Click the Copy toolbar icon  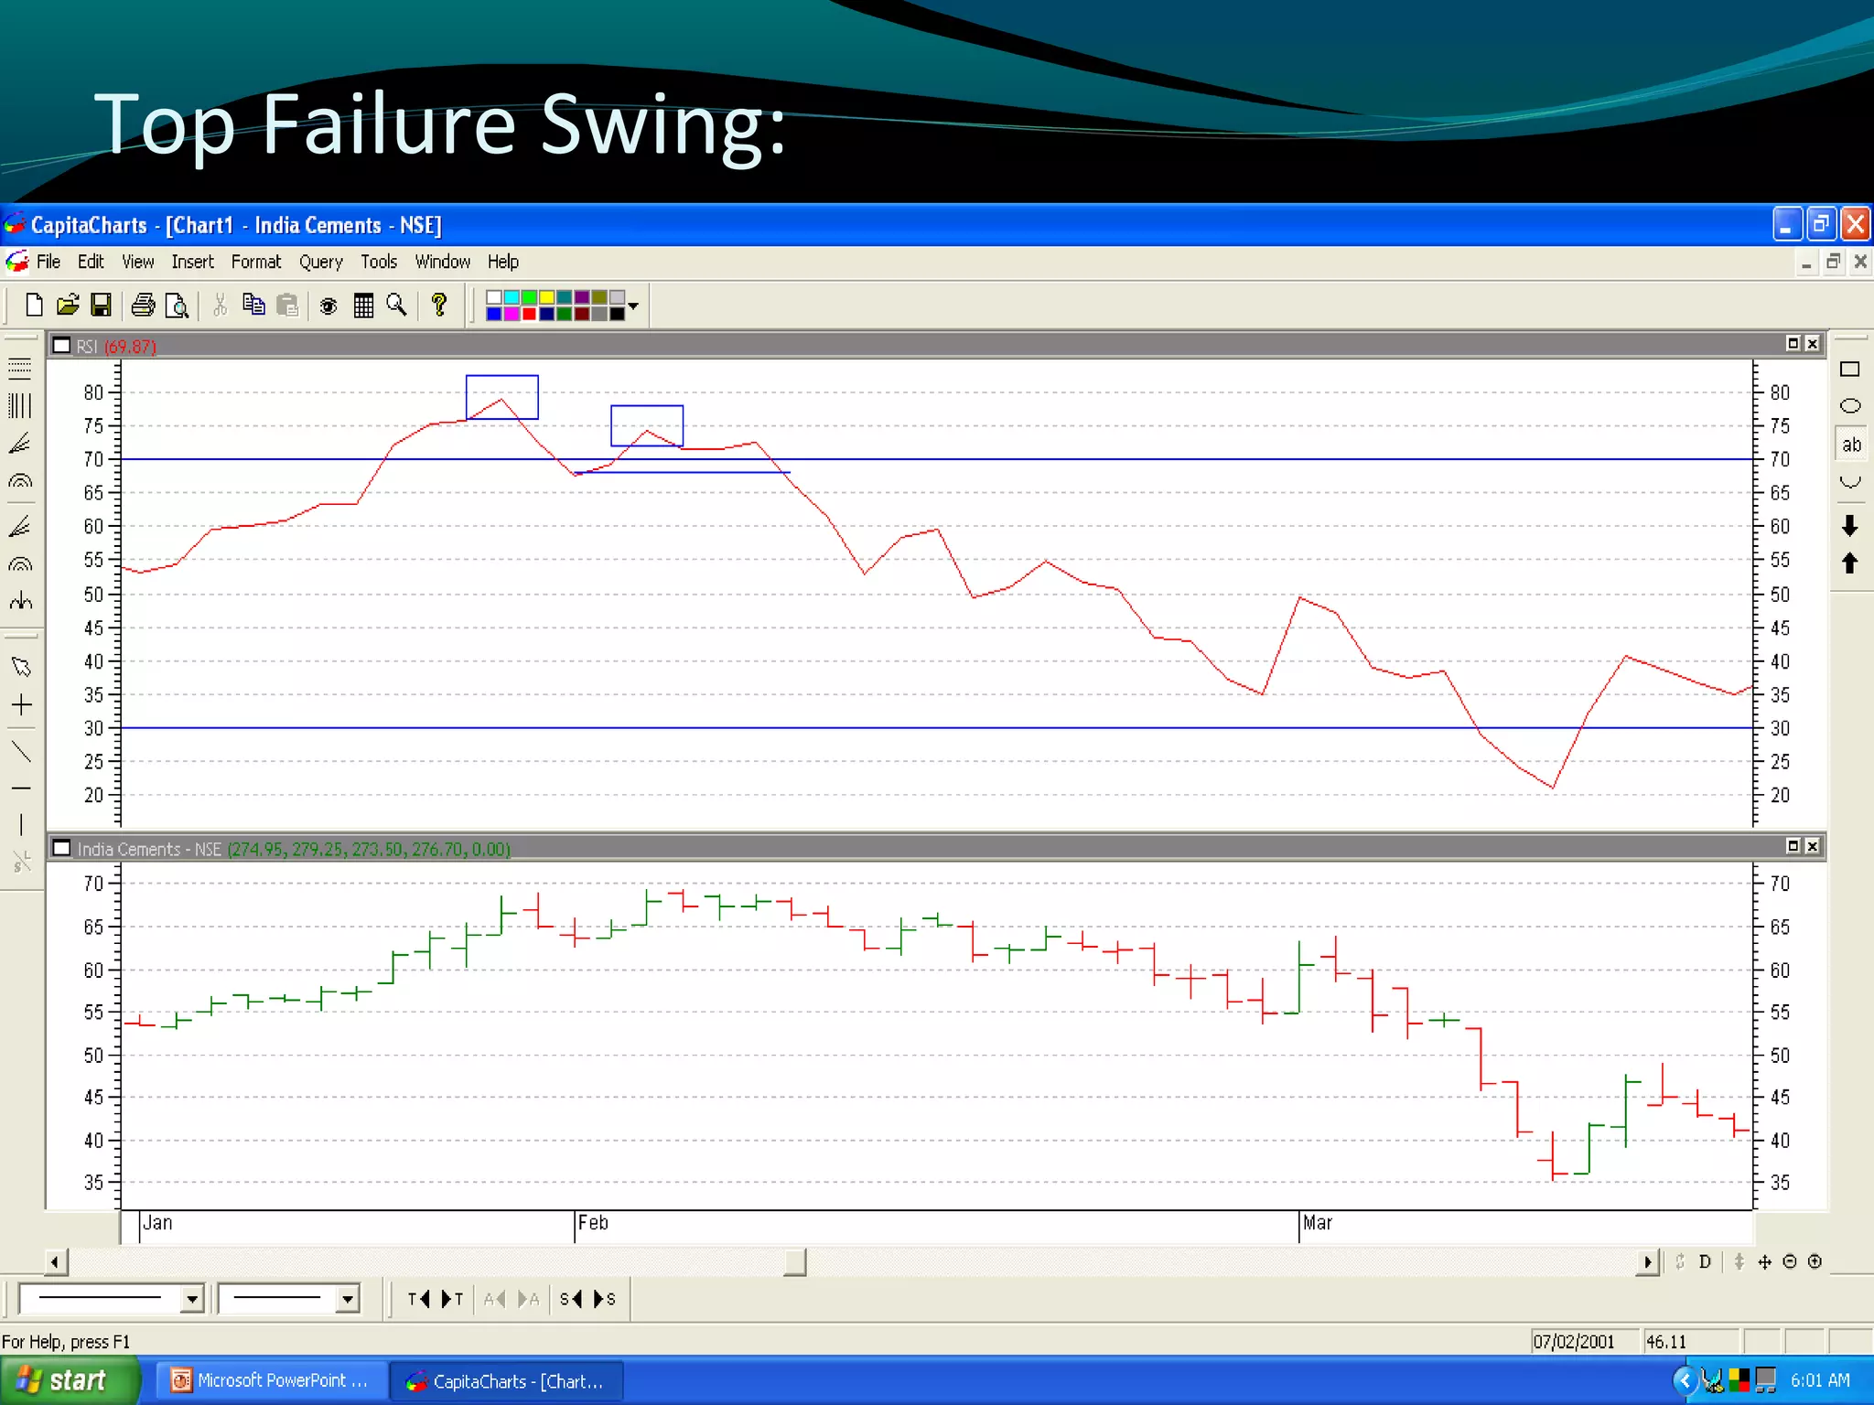click(253, 305)
